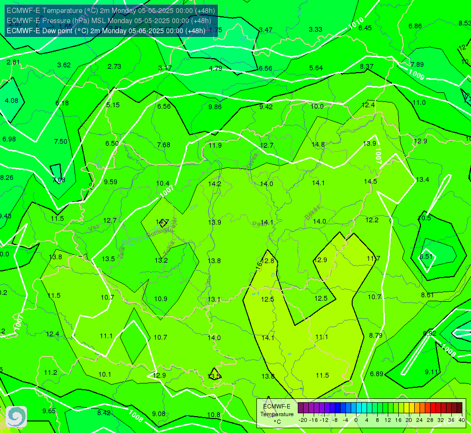Click the 8.26 temperature value
Image resolution: width=471 pixels, height=433 pixels.
tap(7, 178)
